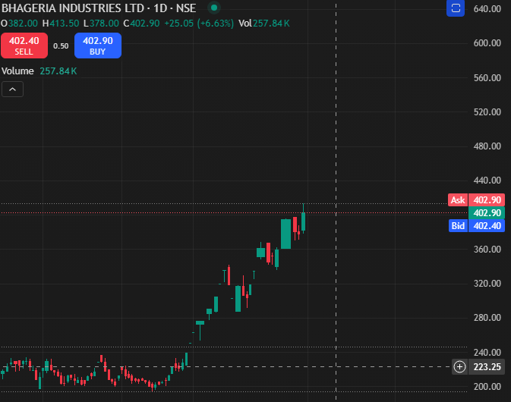This screenshot has height=402, width=511.
Task: Collapse the indicator legend with the chevron button
Action: (x=12, y=90)
